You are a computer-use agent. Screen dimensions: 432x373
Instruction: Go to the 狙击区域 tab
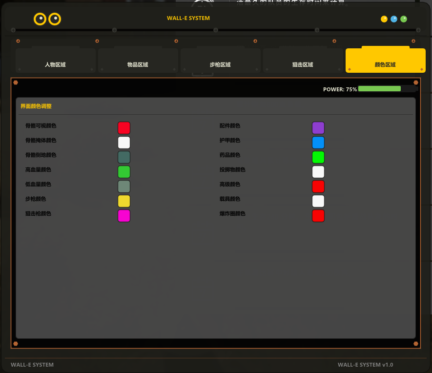tap(303, 64)
